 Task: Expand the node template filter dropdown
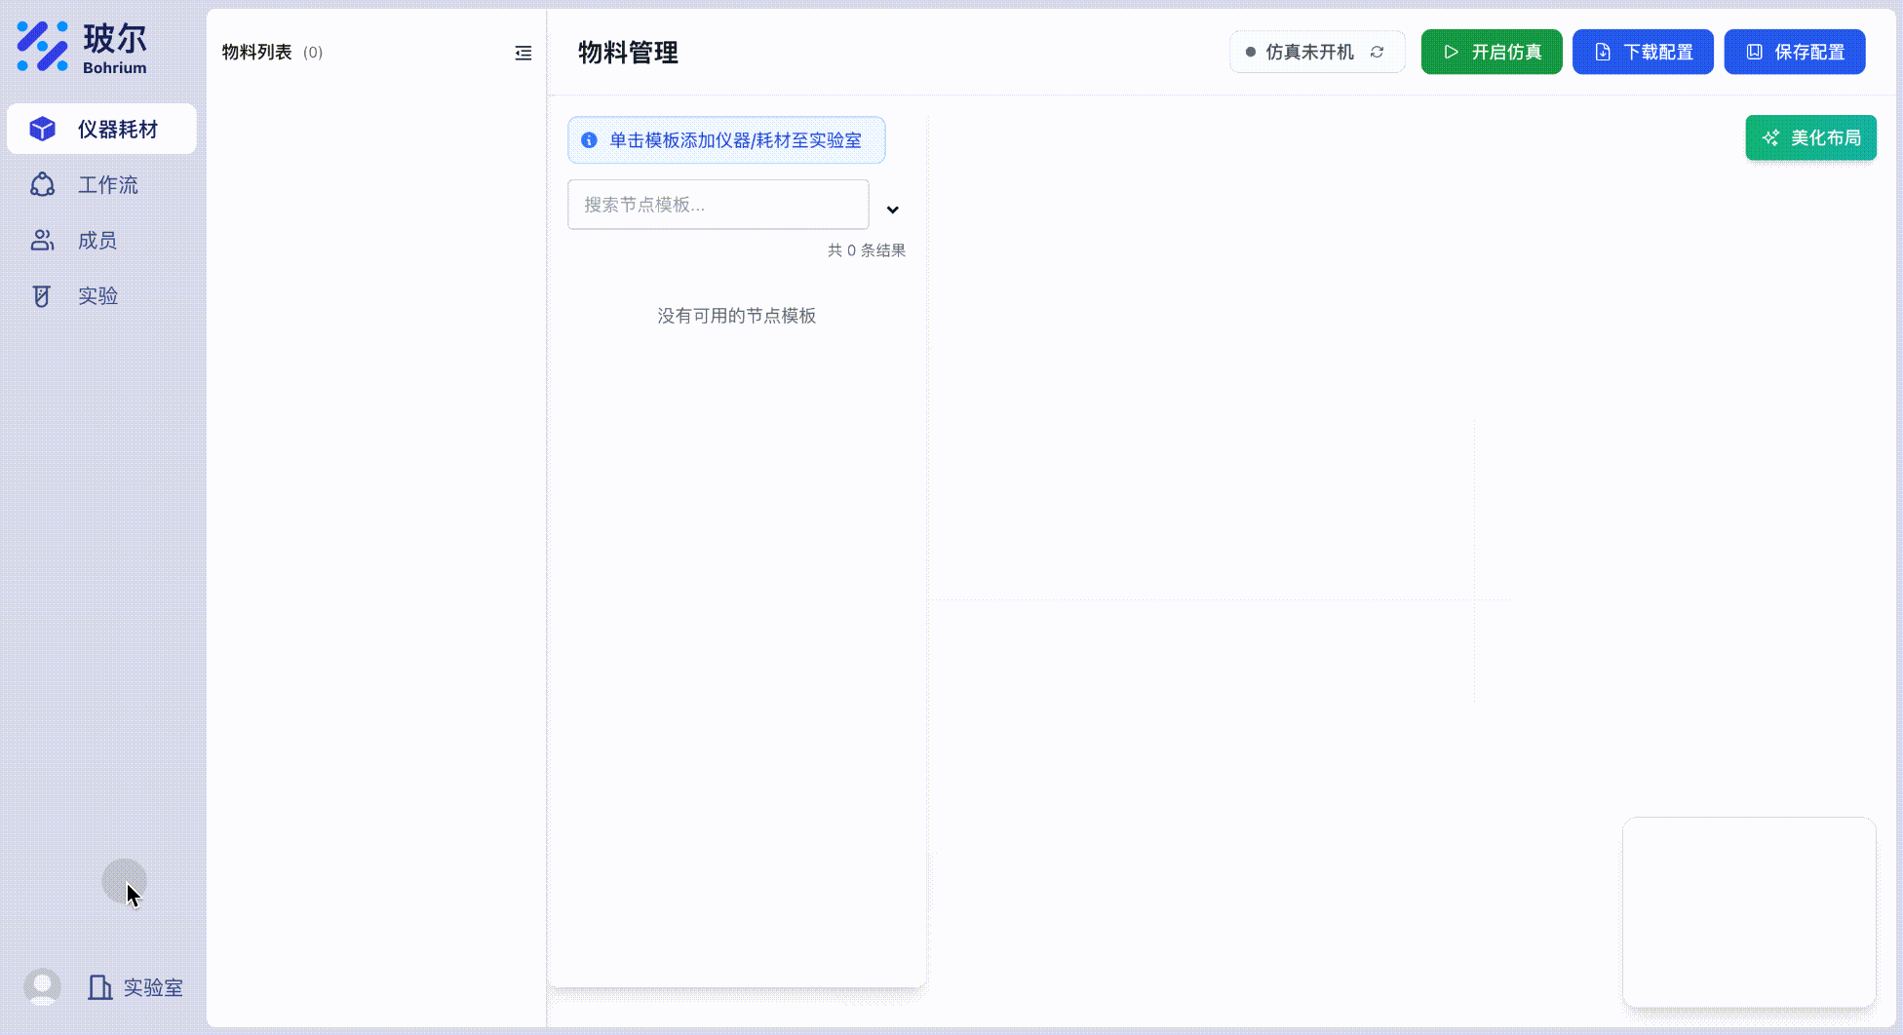(892, 209)
